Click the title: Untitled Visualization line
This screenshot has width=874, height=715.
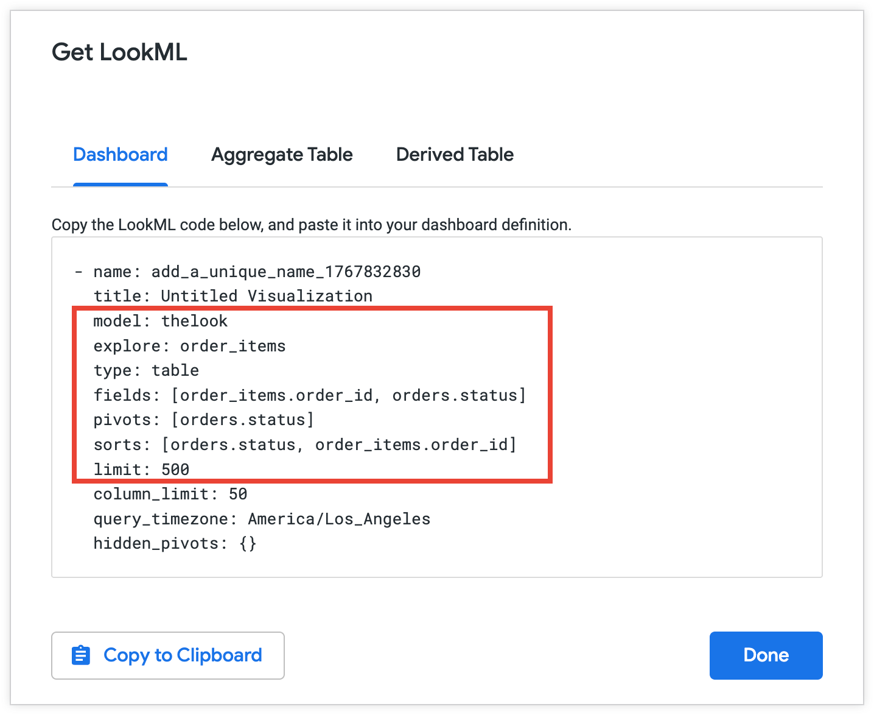pos(232,296)
